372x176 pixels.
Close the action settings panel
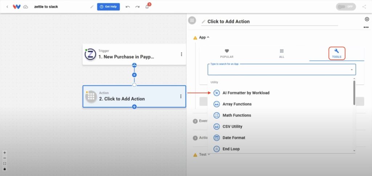point(367,19)
